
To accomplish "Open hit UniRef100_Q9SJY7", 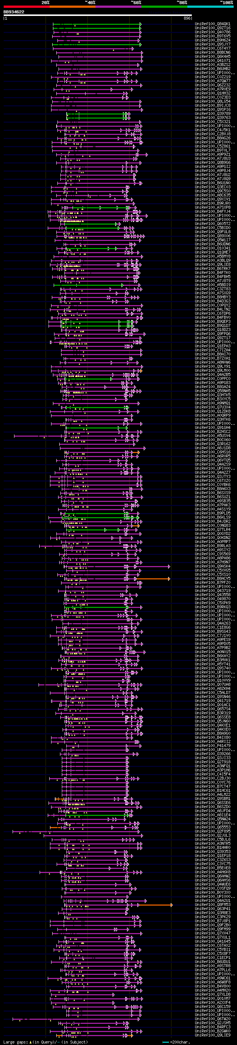I will tap(213, 44).
